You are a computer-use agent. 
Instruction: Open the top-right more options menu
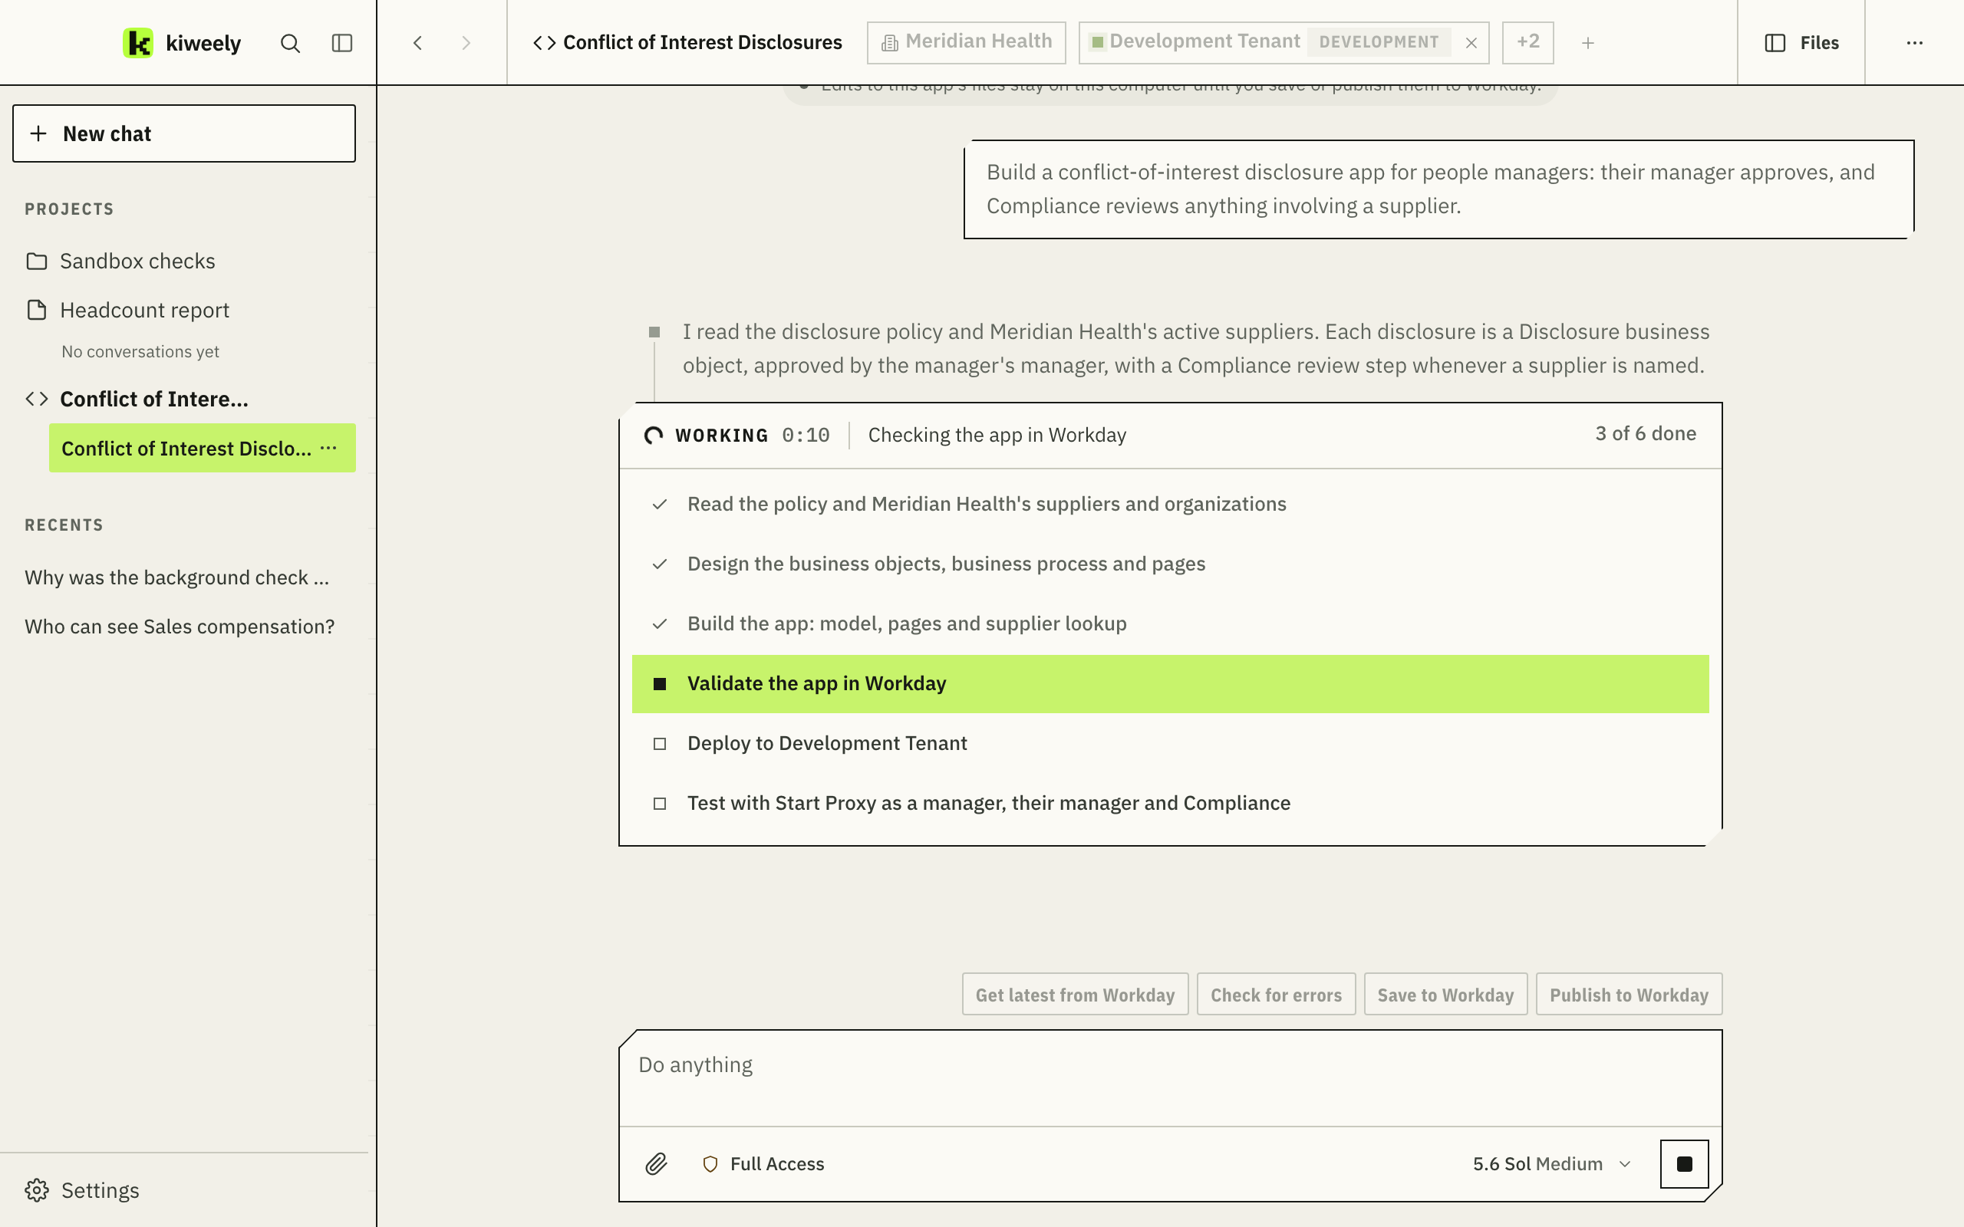click(1914, 43)
